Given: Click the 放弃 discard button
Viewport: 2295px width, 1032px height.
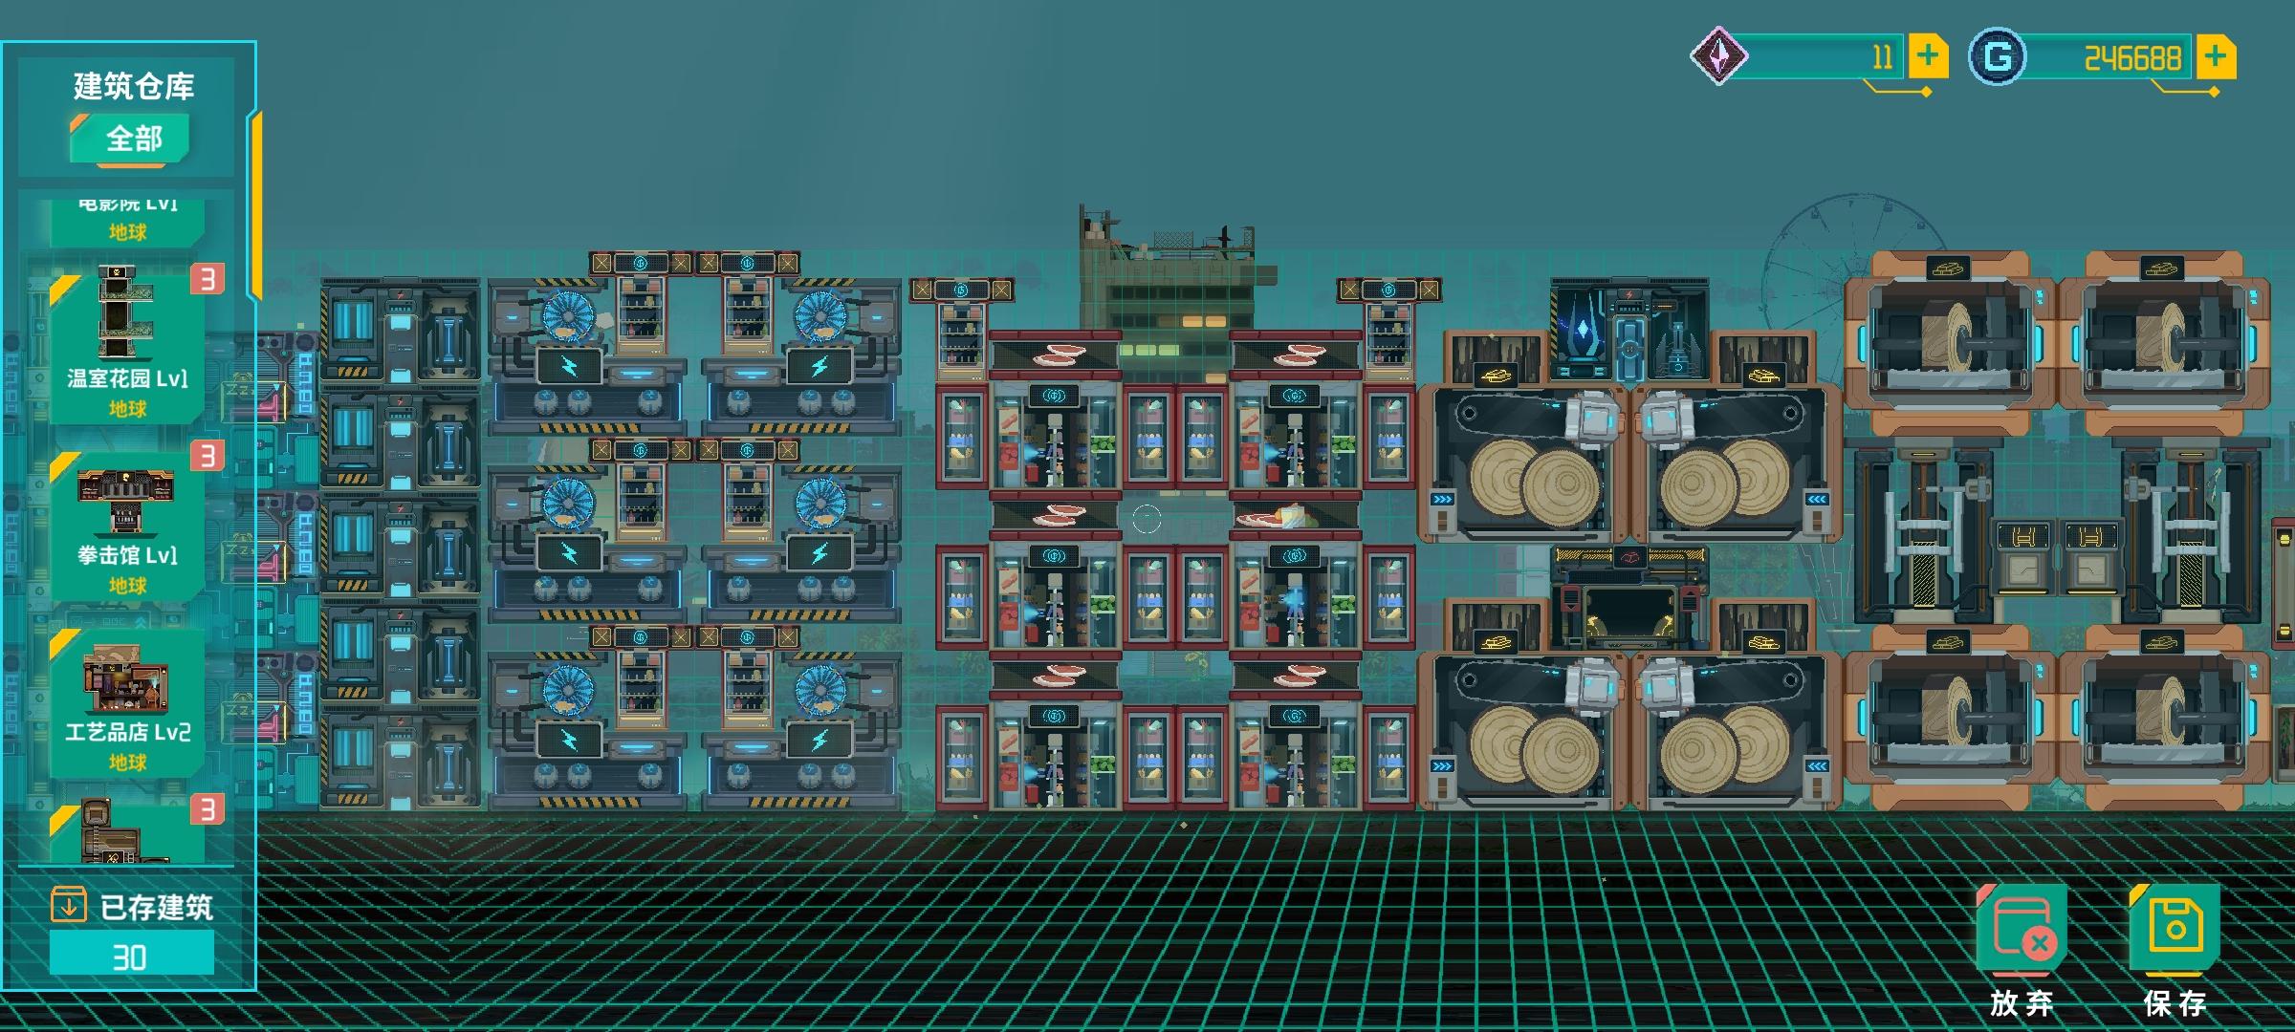Looking at the screenshot, I should 2022,951.
